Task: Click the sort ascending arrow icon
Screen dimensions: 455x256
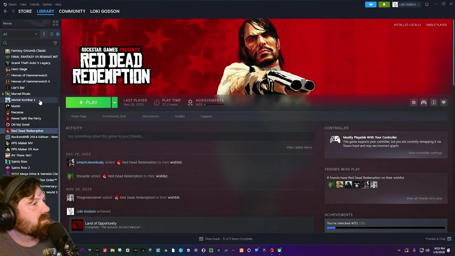Action: click(44, 34)
